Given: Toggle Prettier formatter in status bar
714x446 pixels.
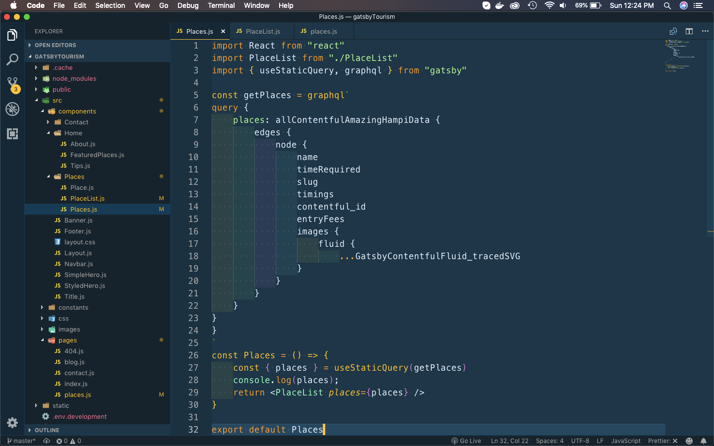Looking at the screenshot, I should click(662, 441).
